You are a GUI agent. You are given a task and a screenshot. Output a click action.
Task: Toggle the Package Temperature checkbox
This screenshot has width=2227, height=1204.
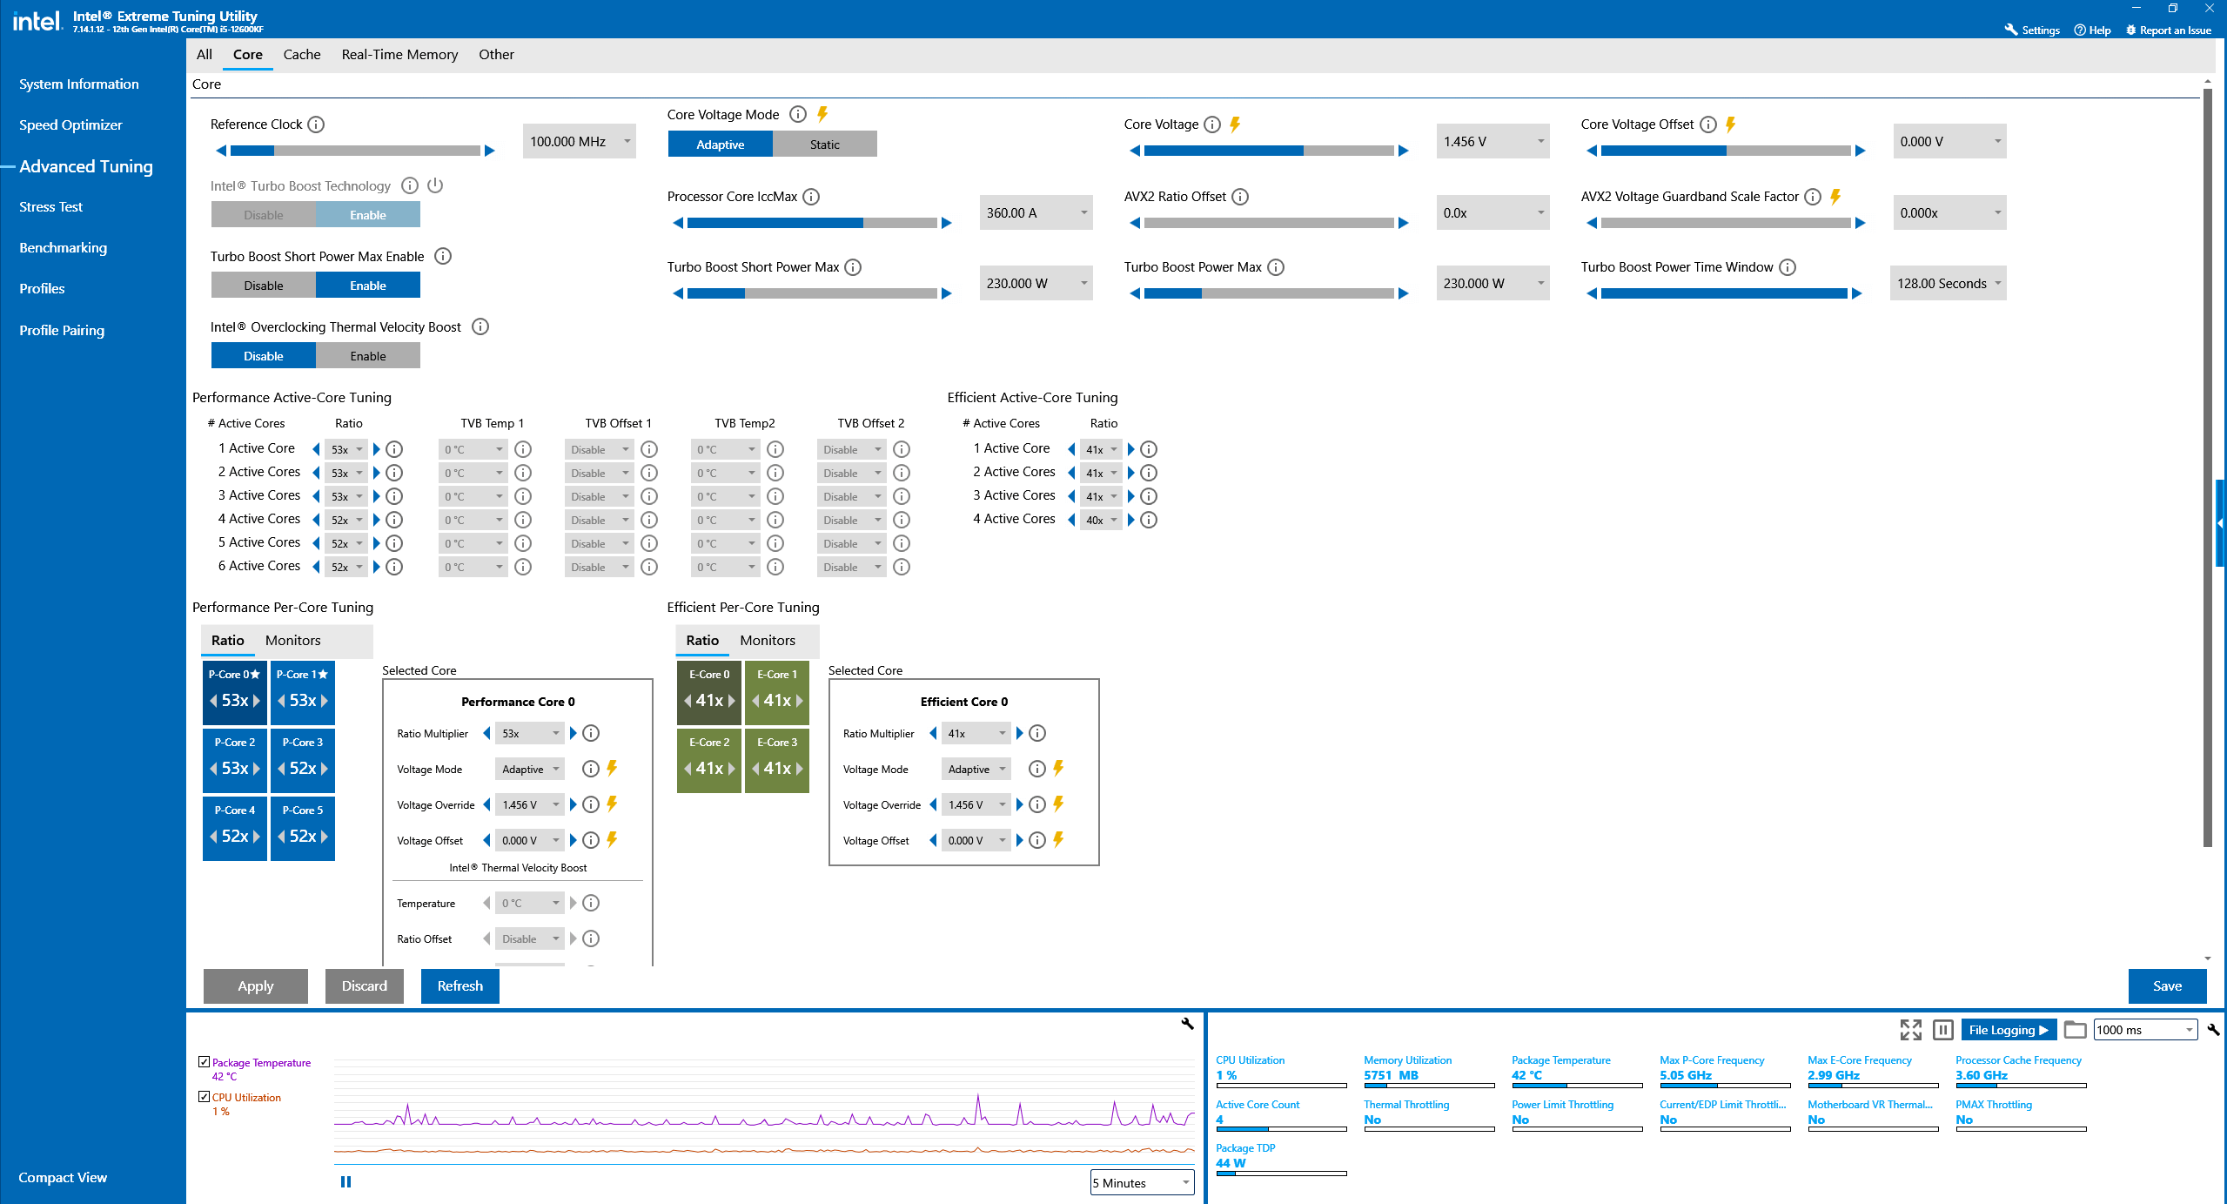(x=205, y=1062)
